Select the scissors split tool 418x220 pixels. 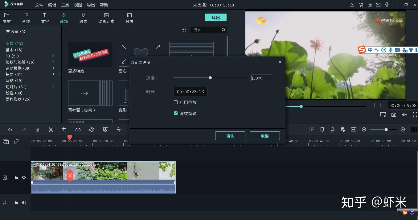click(51, 130)
